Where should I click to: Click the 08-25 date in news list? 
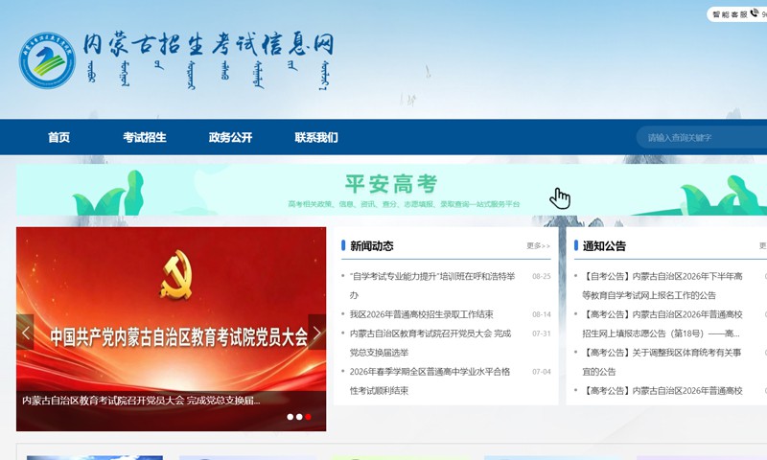(x=542, y=276)
